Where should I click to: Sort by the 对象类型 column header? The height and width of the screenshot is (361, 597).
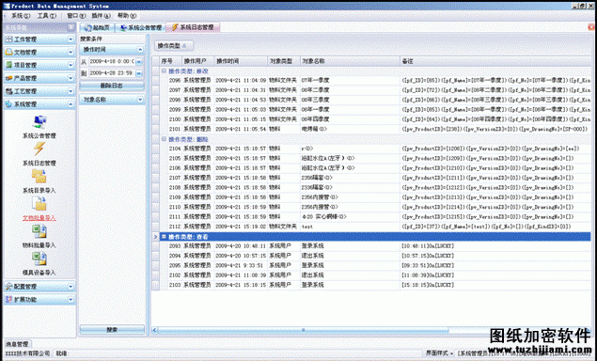pyautogui.click(x=284, y=61)
